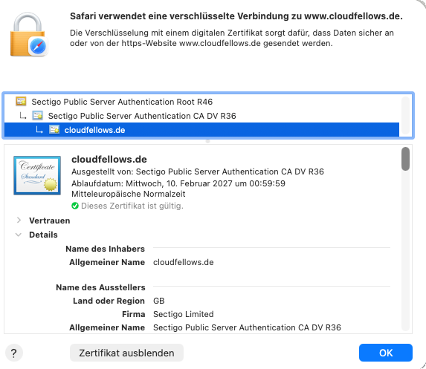This screenshot has width=426, height=369.
Task: Click the cloudfellows.de certificate title
Action: (x=109, y=160)
